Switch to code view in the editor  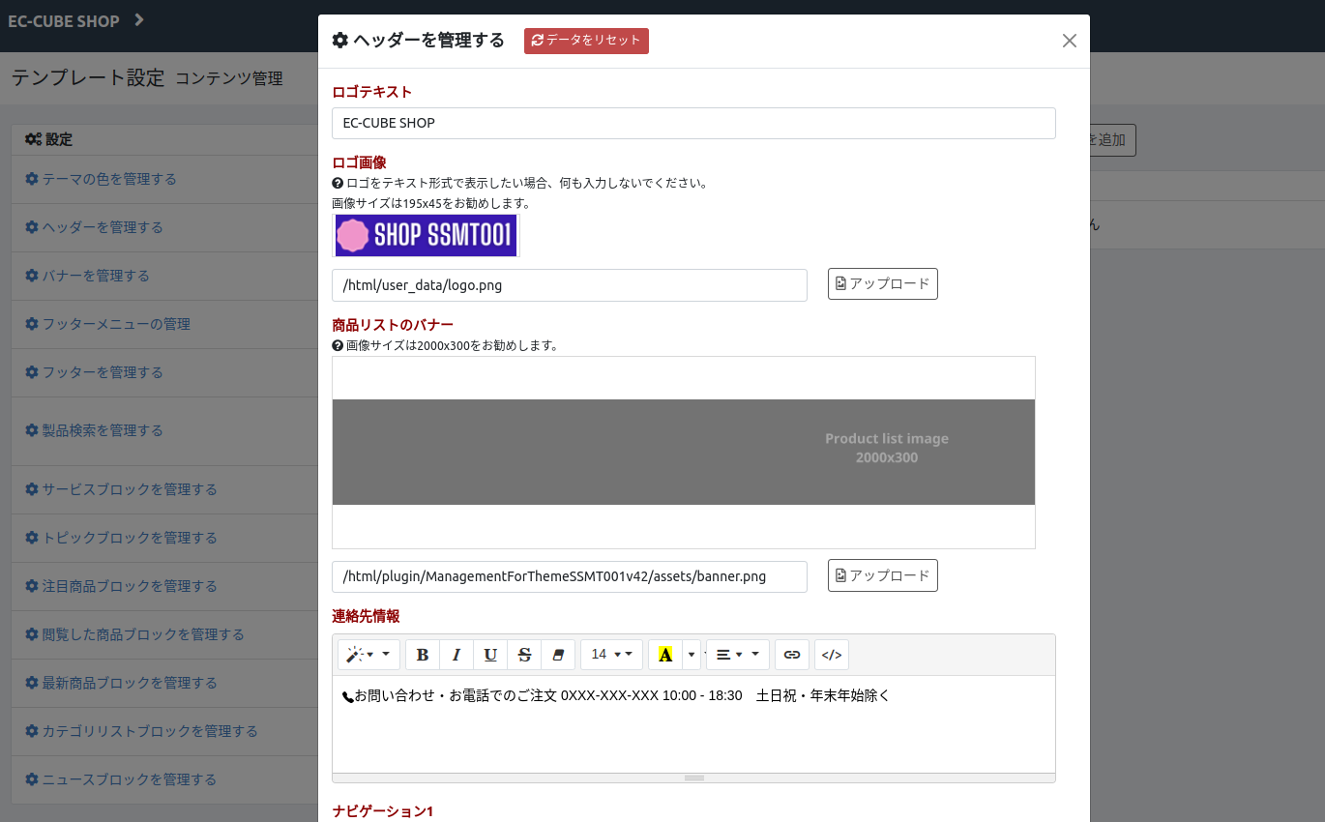pos(832,655)
